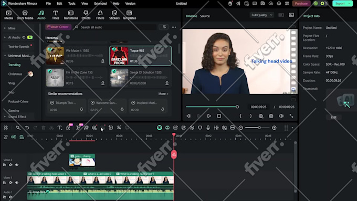Click the voiceover microphone icon

208,128
